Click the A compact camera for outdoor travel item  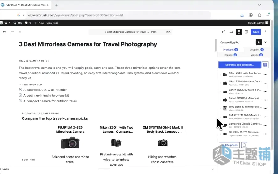coord(50,101)
